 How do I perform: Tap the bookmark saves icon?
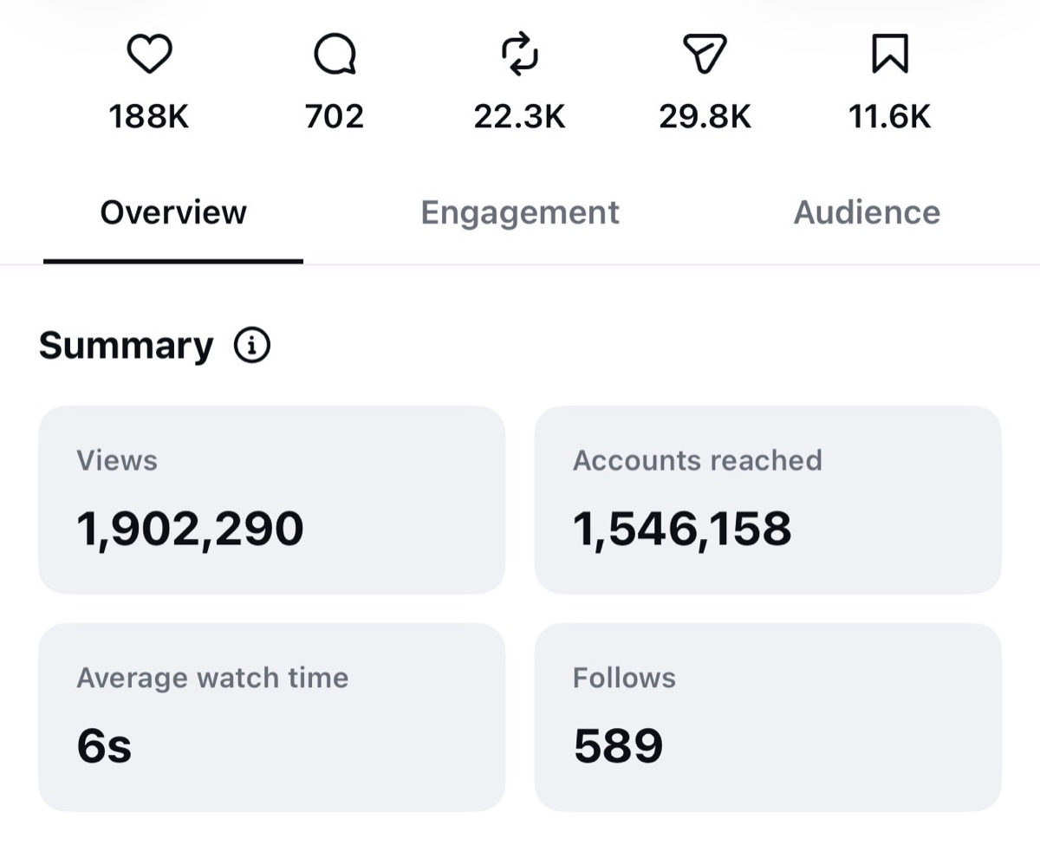click(890, 55)
